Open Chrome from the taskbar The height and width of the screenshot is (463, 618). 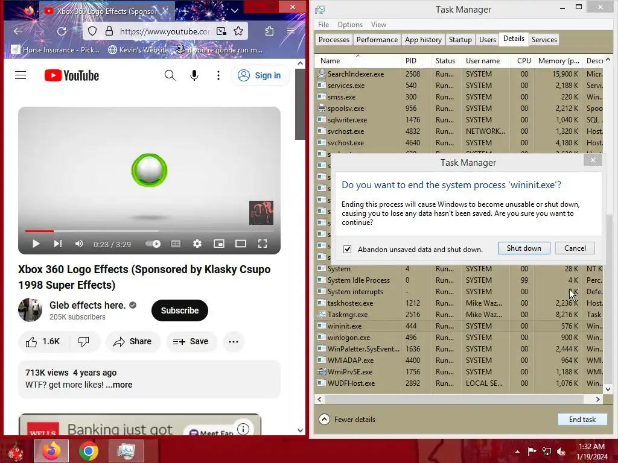coord(88,451)
